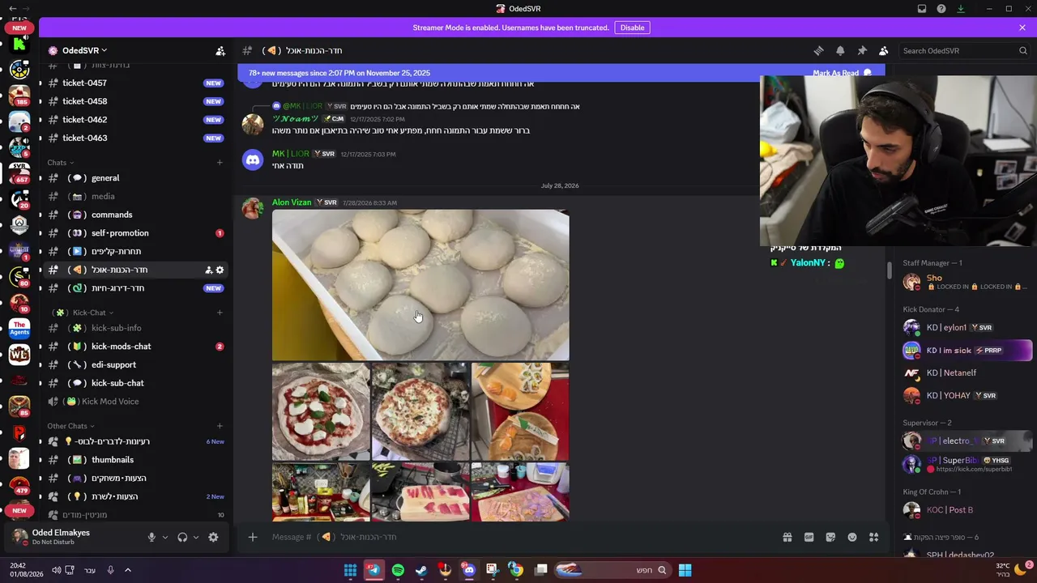Open the edi-support channel

click(x=135, y=364)
